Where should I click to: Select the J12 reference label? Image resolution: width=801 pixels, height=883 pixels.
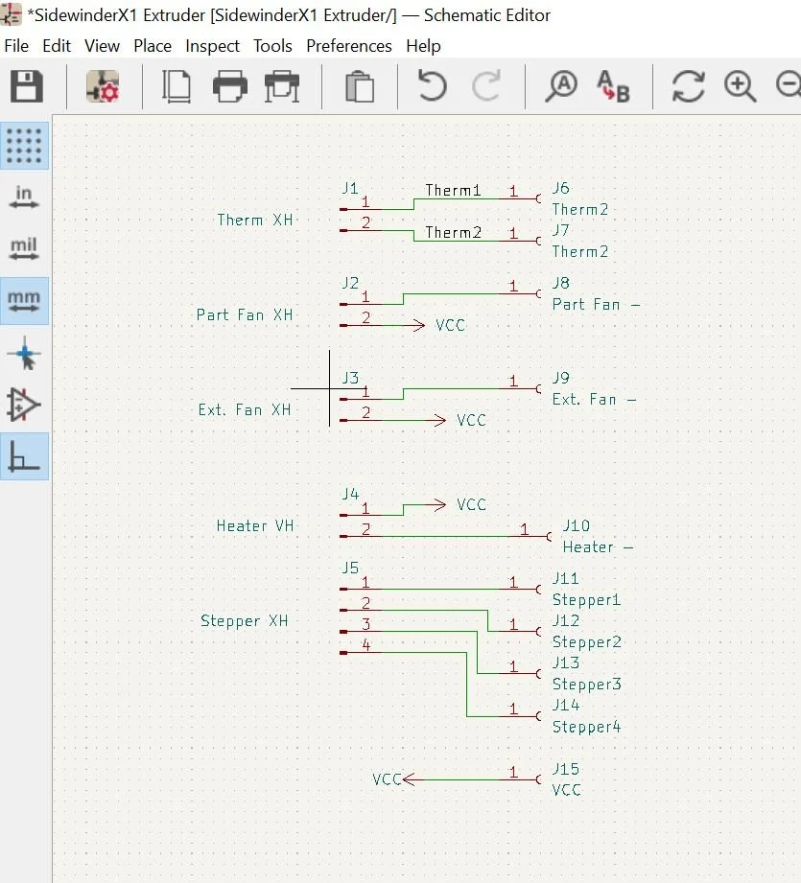[566, 620]
